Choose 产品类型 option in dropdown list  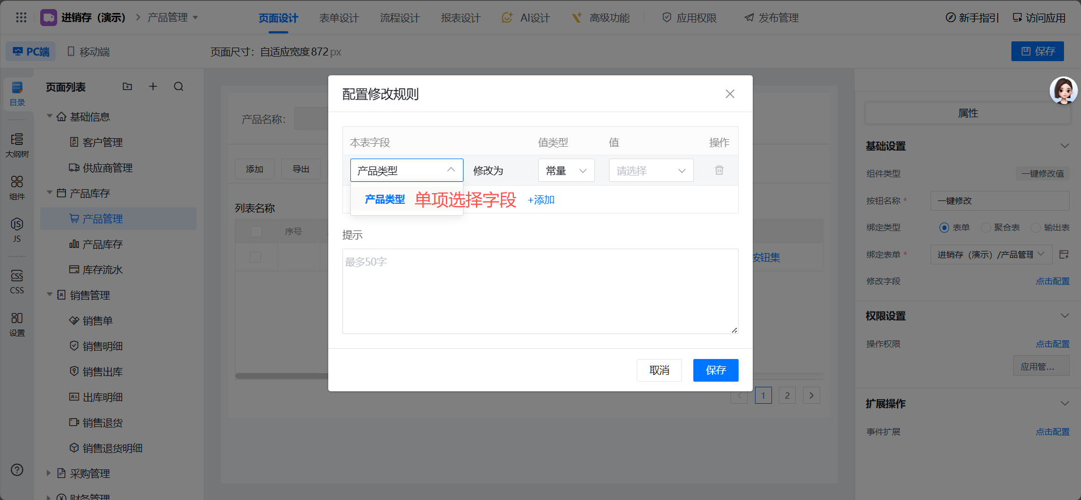385,199
